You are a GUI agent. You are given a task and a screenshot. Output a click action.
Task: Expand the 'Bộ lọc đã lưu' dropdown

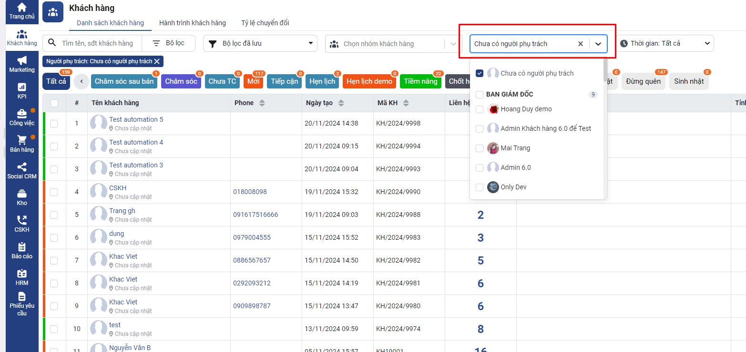coord(260,43)
